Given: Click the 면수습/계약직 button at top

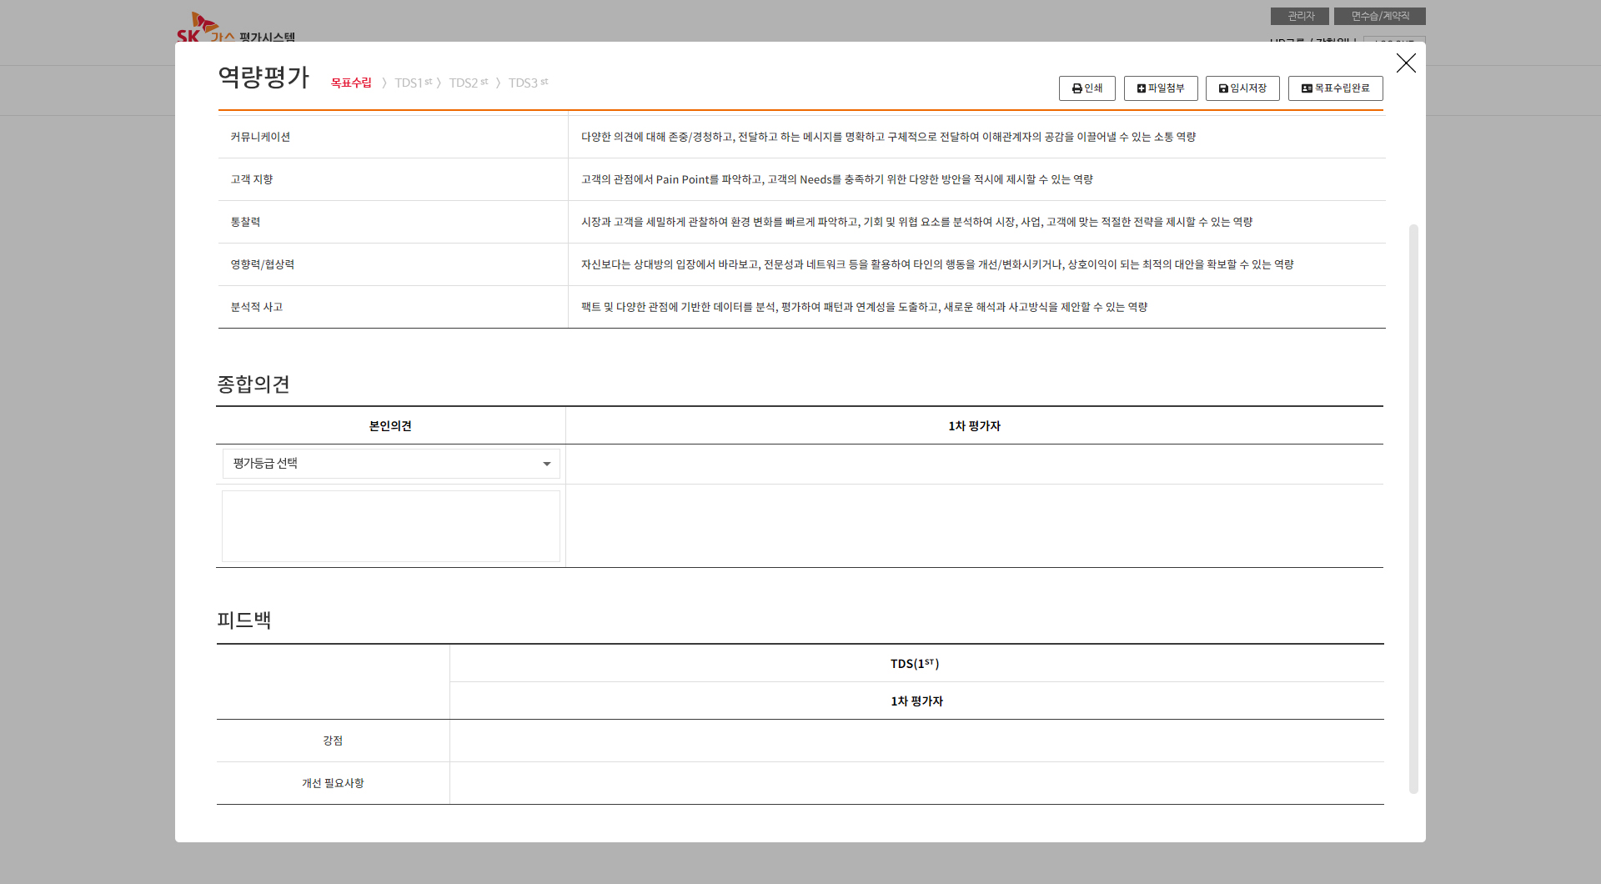Looking at the screenshot, I should coord(1379,16).
